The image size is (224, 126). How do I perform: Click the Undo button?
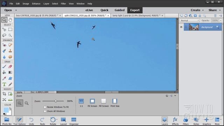[31, 121]
